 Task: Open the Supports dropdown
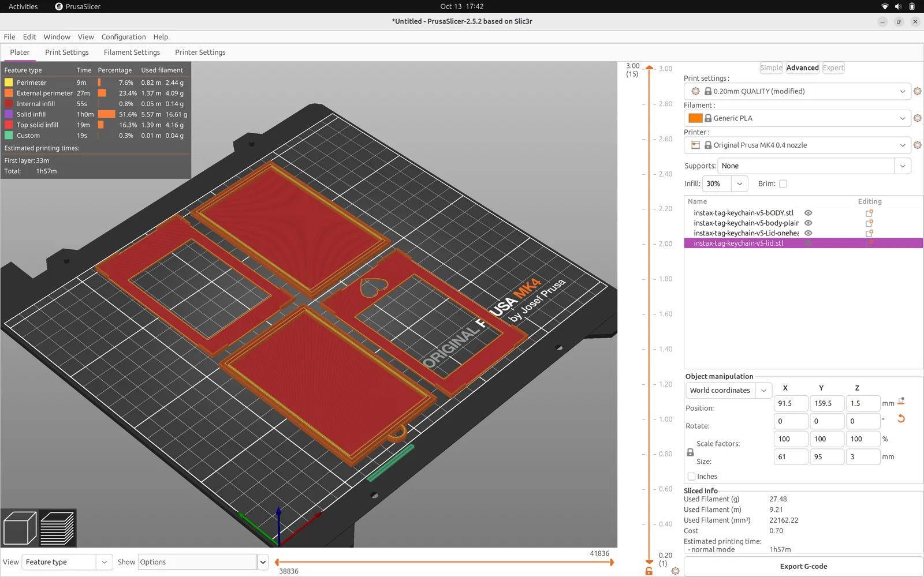[x=903, y=166]
